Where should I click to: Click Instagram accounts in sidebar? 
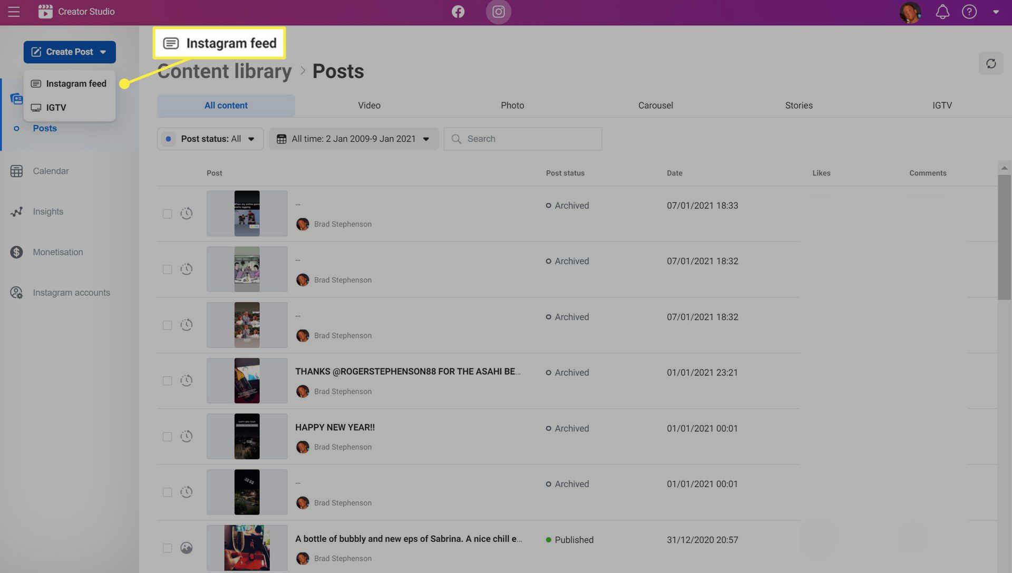[x=72, y=293]
